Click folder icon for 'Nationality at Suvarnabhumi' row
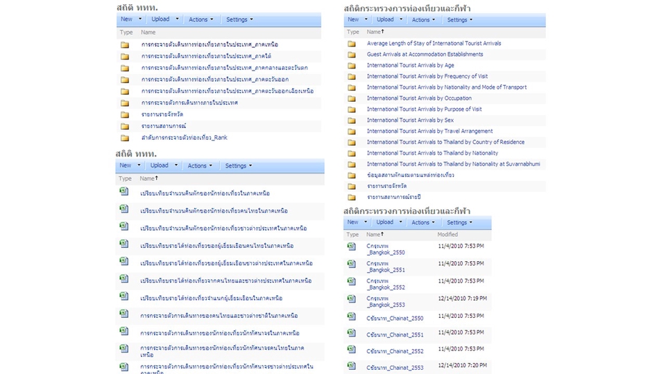The width and height of the screenshot is (666, 374). click(x=352, y=165)
